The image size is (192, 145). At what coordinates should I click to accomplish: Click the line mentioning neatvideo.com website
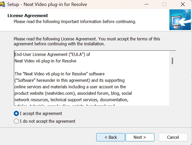(73, 93)
